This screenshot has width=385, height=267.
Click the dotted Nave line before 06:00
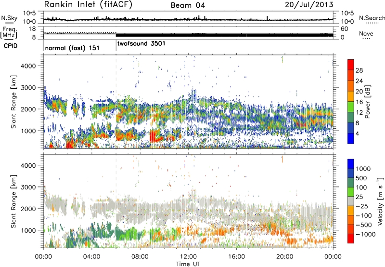[80, 32]
